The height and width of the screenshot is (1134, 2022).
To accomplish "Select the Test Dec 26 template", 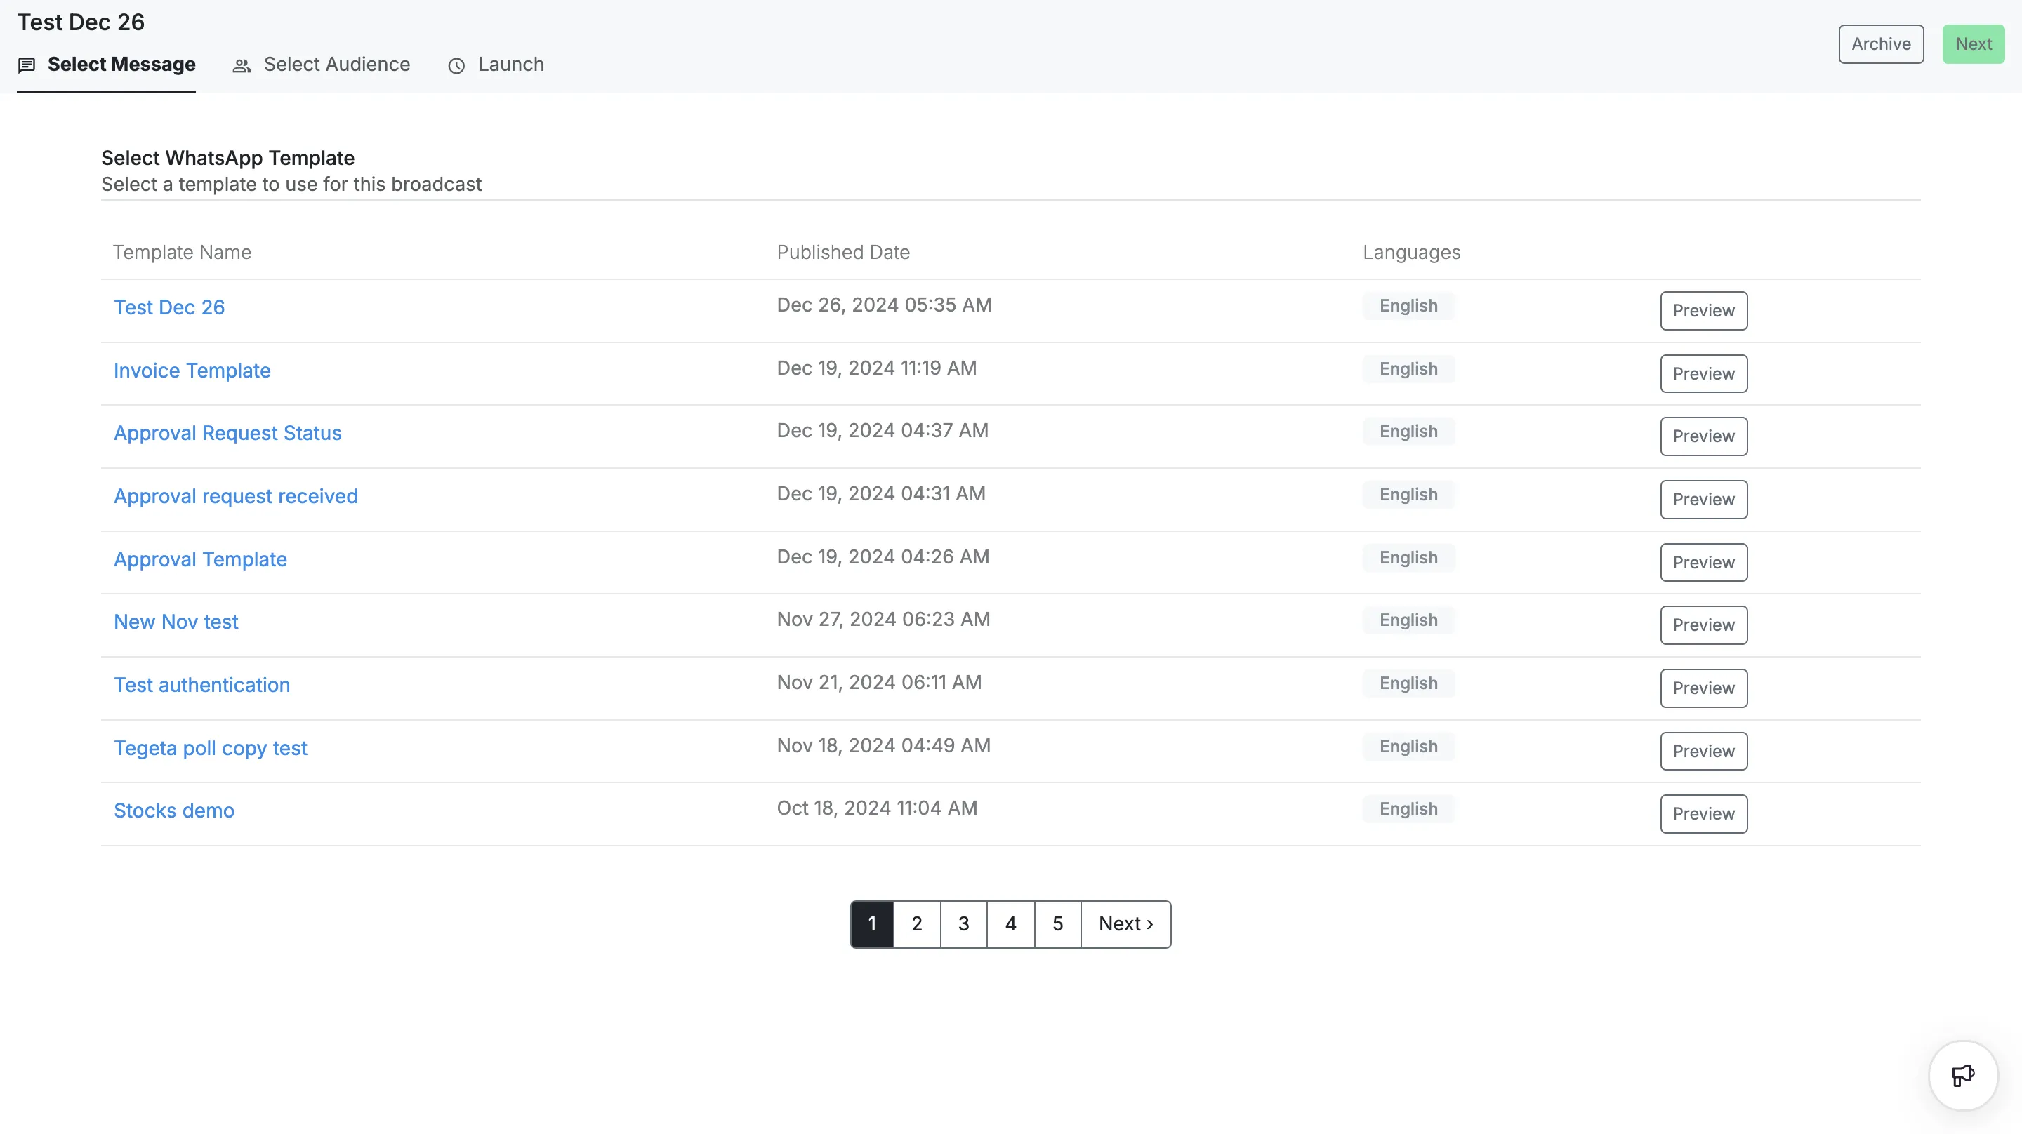I will [169, 307].
